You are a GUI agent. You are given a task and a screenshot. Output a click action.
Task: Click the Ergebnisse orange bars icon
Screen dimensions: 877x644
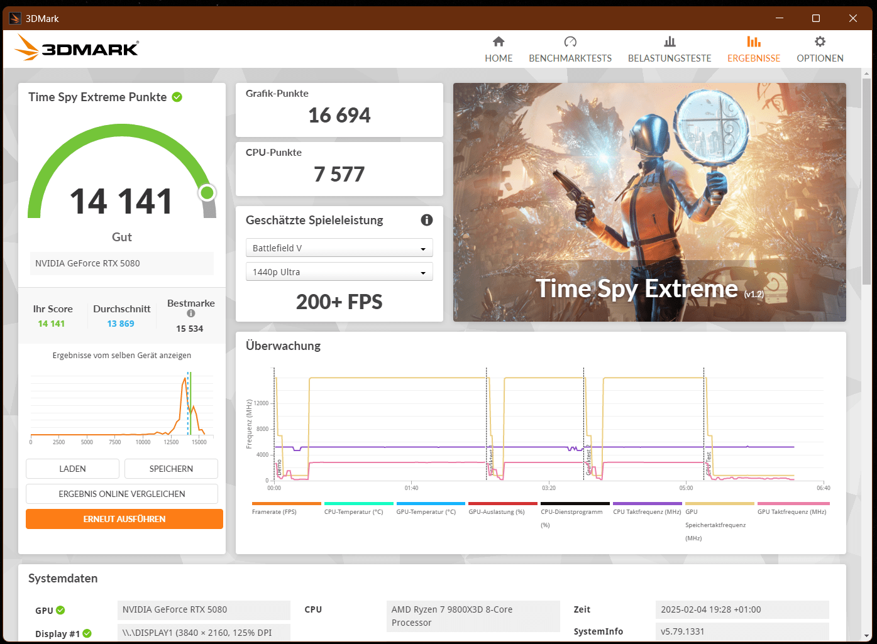[x=754, y=41]
